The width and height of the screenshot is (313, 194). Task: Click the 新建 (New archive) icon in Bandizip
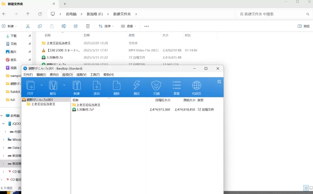(x=76, y=87)
